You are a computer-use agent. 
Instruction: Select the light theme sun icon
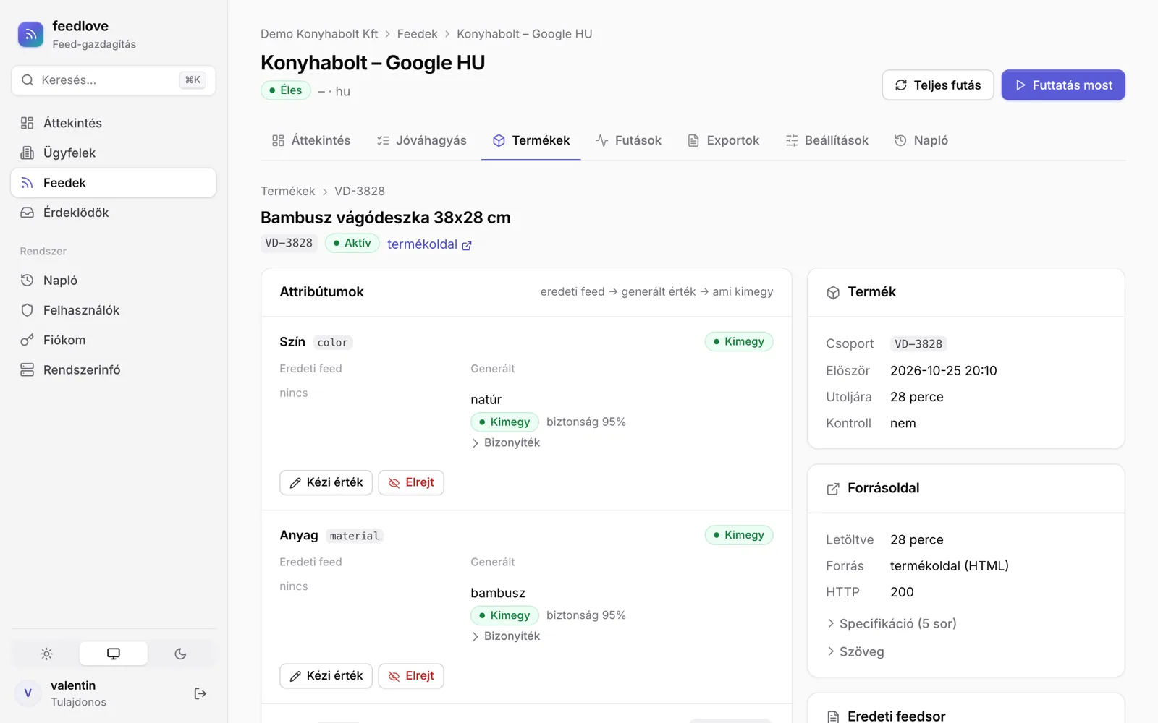click(46, 654)
